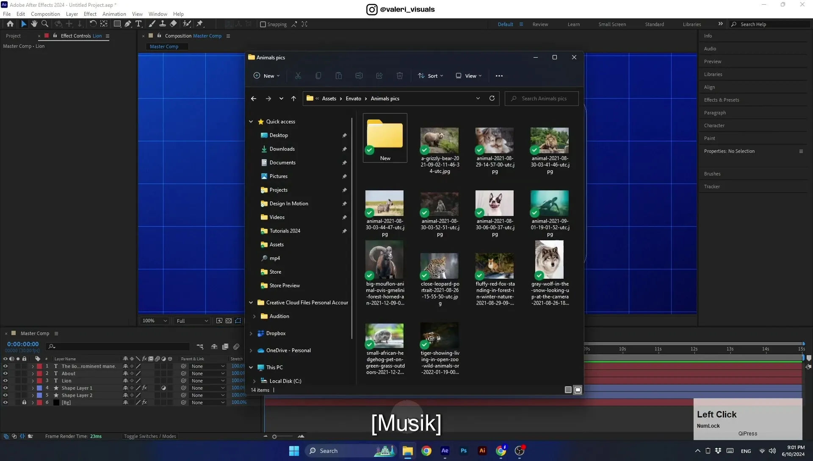Select the Puppet Pin tool
Image resolution: width=813 pixels, height=461 pixels.
pos(200,24)
